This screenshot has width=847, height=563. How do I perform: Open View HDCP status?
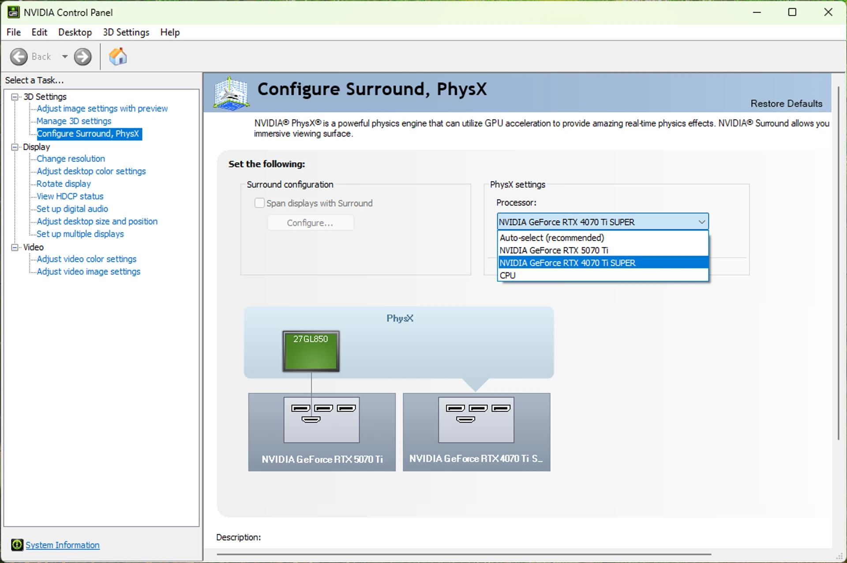pyautogui.click(x=70, y=196)
